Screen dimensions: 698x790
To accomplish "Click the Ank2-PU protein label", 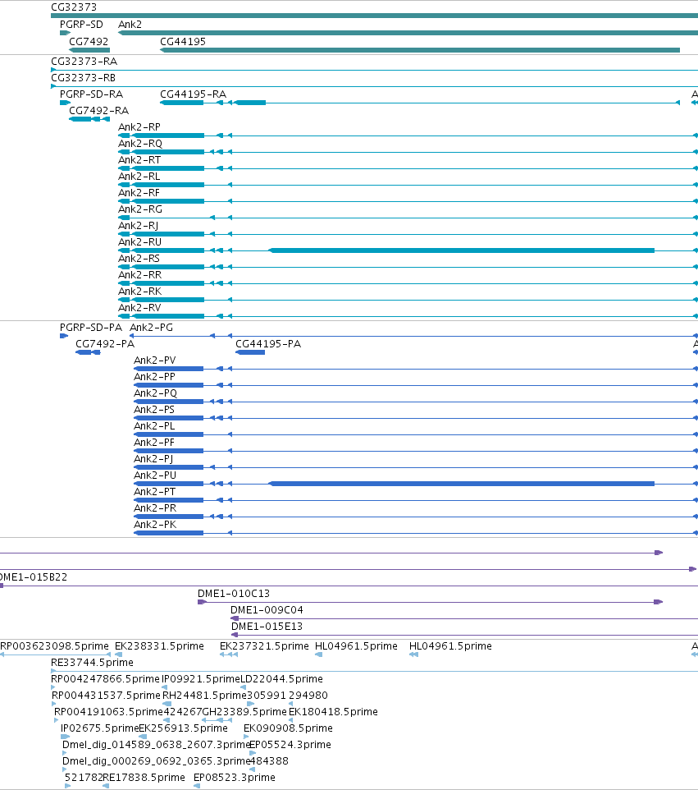I will coord(155,475).
